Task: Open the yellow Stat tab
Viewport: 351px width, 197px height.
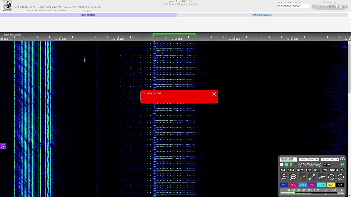Action: click(x=331, y=185)
